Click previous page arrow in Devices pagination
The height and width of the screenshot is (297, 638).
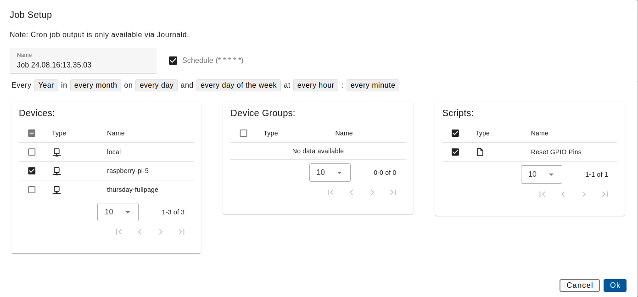(140, 232)
